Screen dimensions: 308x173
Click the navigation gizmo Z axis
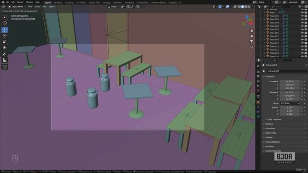pos(247,17)
